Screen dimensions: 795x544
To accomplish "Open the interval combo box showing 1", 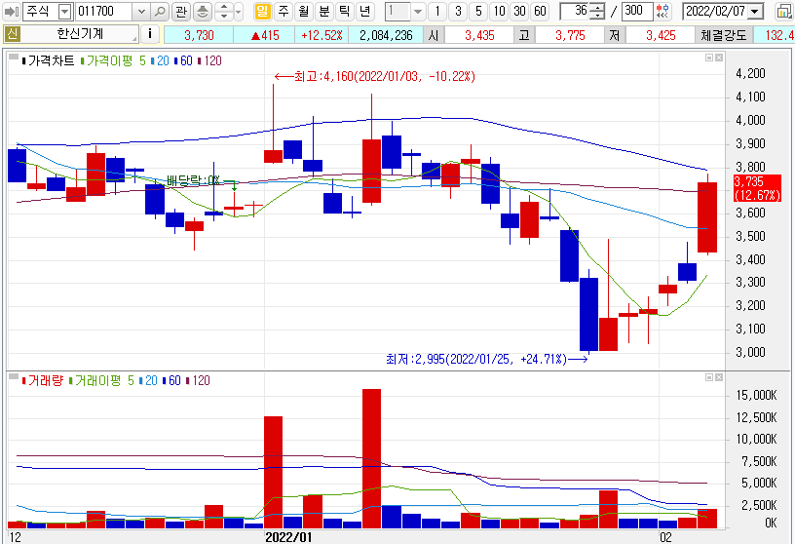I will click(x=404, y=11).
